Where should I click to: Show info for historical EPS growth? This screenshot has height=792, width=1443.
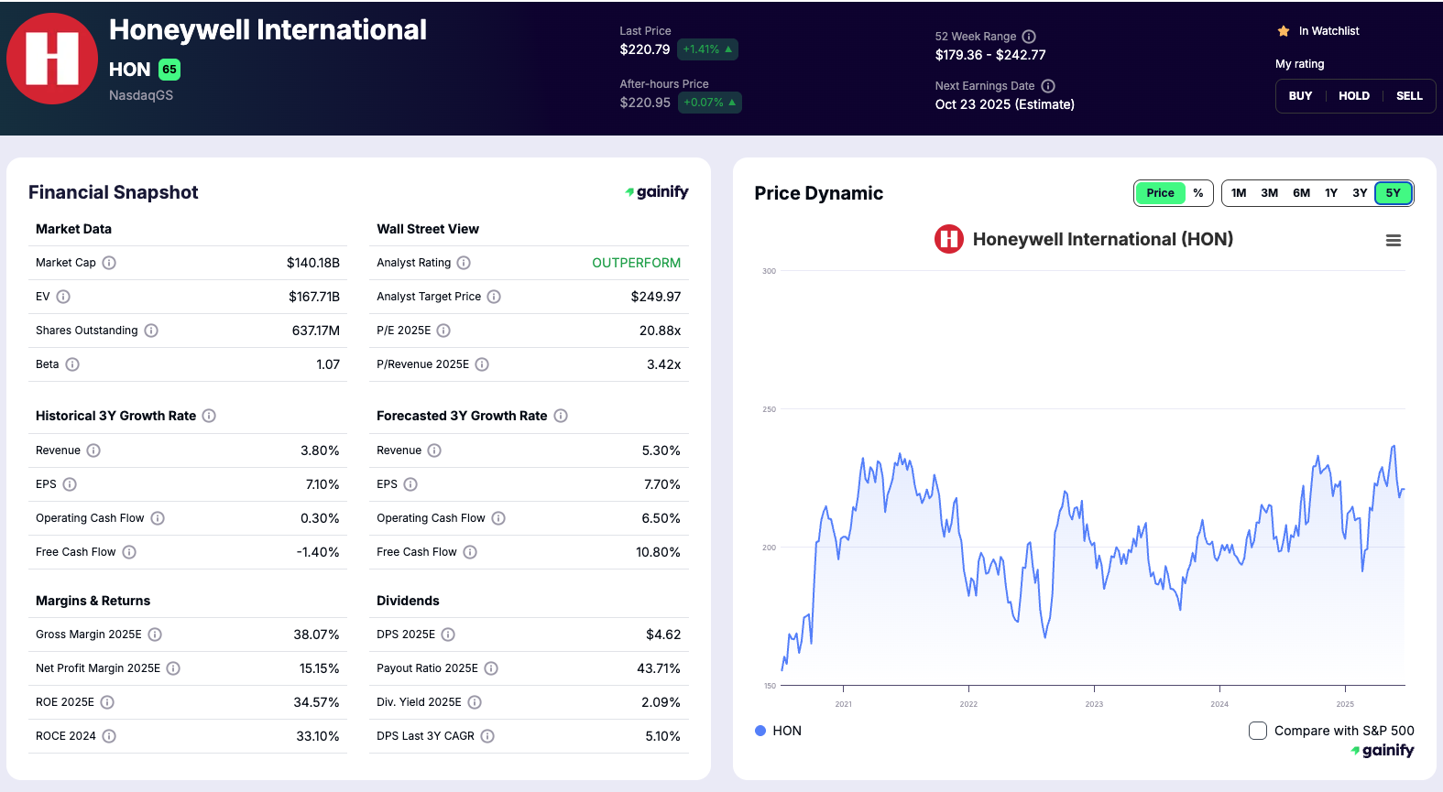[70, 484]
